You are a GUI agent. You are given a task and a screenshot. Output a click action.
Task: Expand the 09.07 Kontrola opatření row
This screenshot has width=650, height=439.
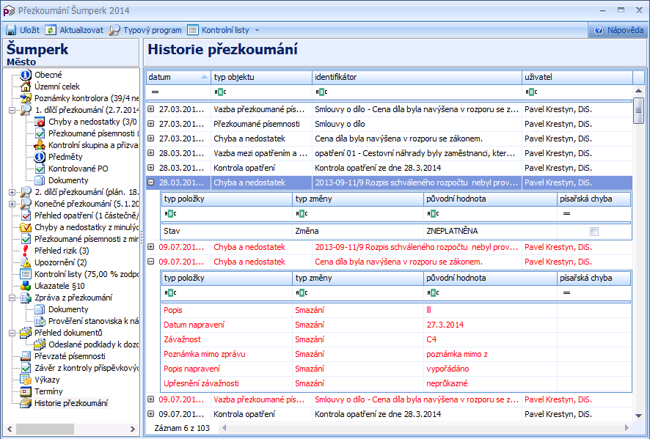[151, 414]
